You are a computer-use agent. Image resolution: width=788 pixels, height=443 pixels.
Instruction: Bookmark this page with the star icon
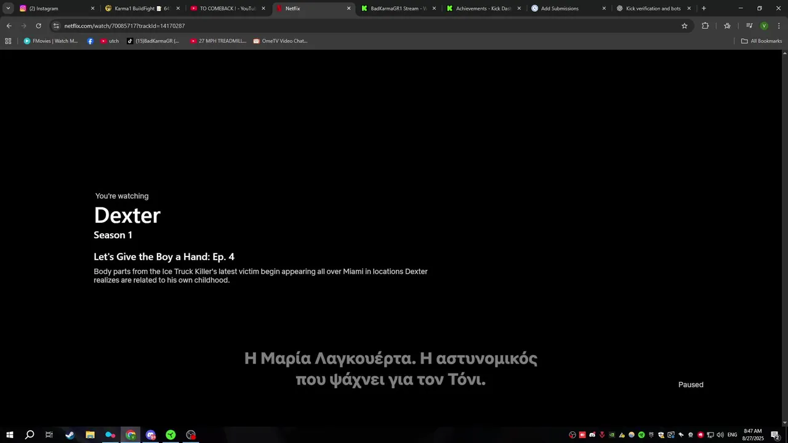pos(684,26)
